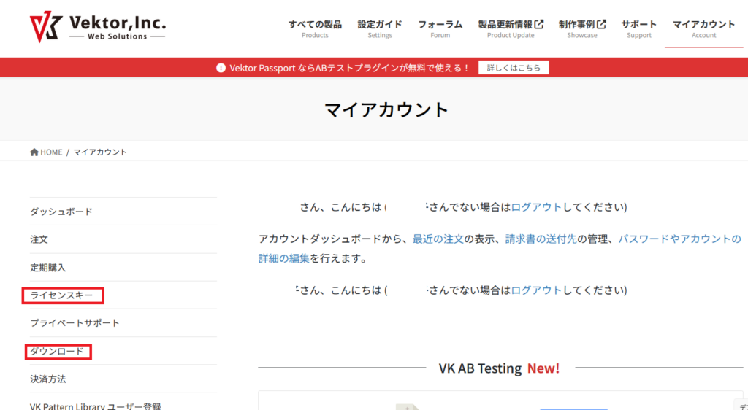Select 定期購入 in the sidebar

[x=48, y=268]
